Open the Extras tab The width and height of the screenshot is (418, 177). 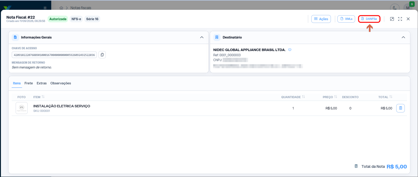click(x=42, y=83)
